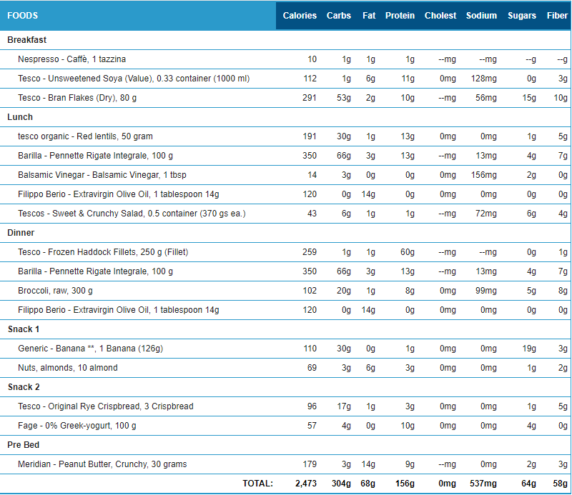This screenshot has width=572, height=495.
Task: Click Filippo Berio Olive Oil under Dinner
Action: pos(118,310)
